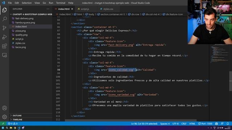The image size is (232, 130).
Task: Collapse the CHATGPT-4-BOOTSTRAP-EJEMPLO-WEB folder
Action: [x=31, y=14]
